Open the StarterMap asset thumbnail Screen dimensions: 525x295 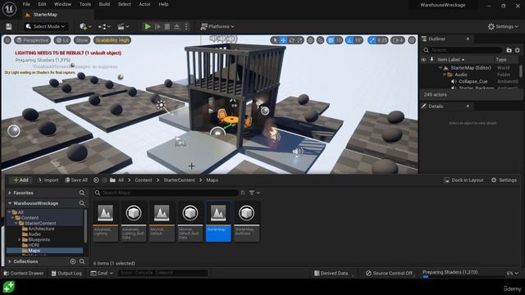[x=218, y=221]
